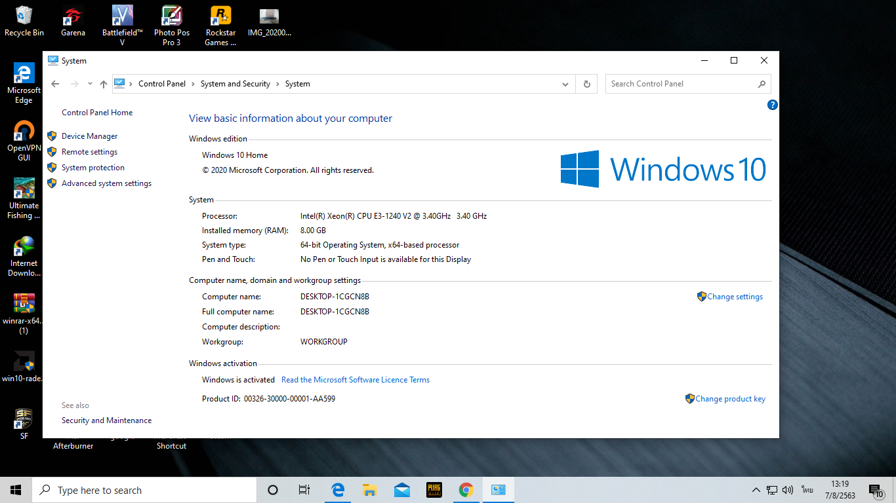
Task: Select the desktop icon labeled Shortcut
Action: (x=171, y=446)
